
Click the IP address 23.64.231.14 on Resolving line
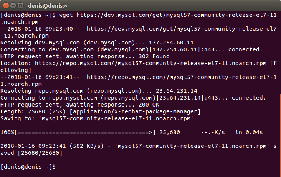coord(176,91)
